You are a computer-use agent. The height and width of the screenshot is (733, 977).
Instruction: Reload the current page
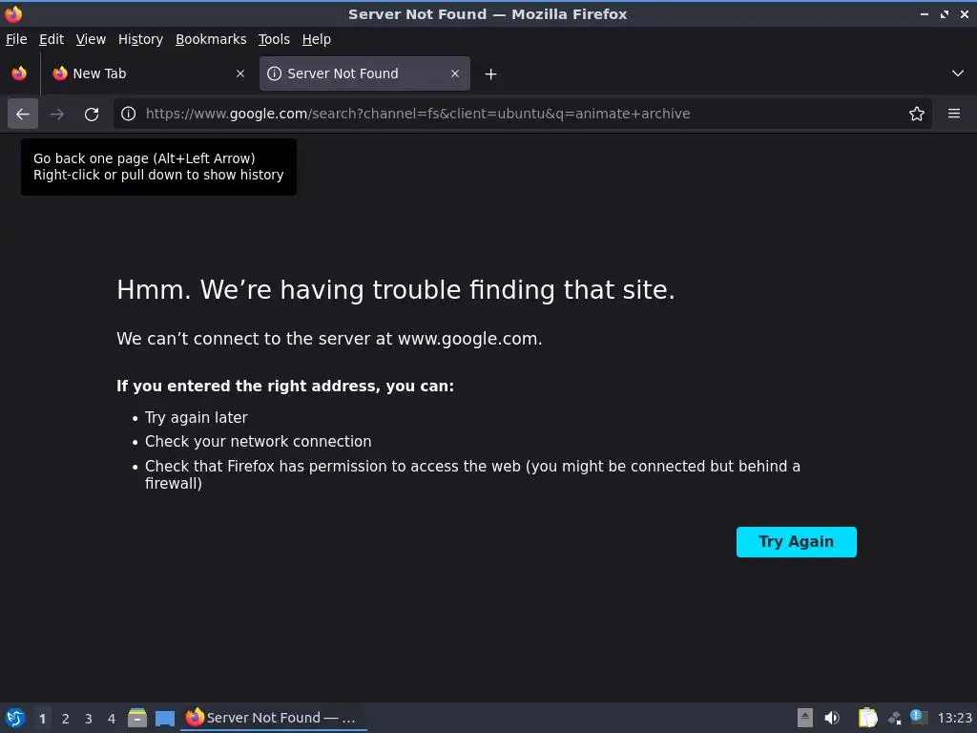click(92, 115)
